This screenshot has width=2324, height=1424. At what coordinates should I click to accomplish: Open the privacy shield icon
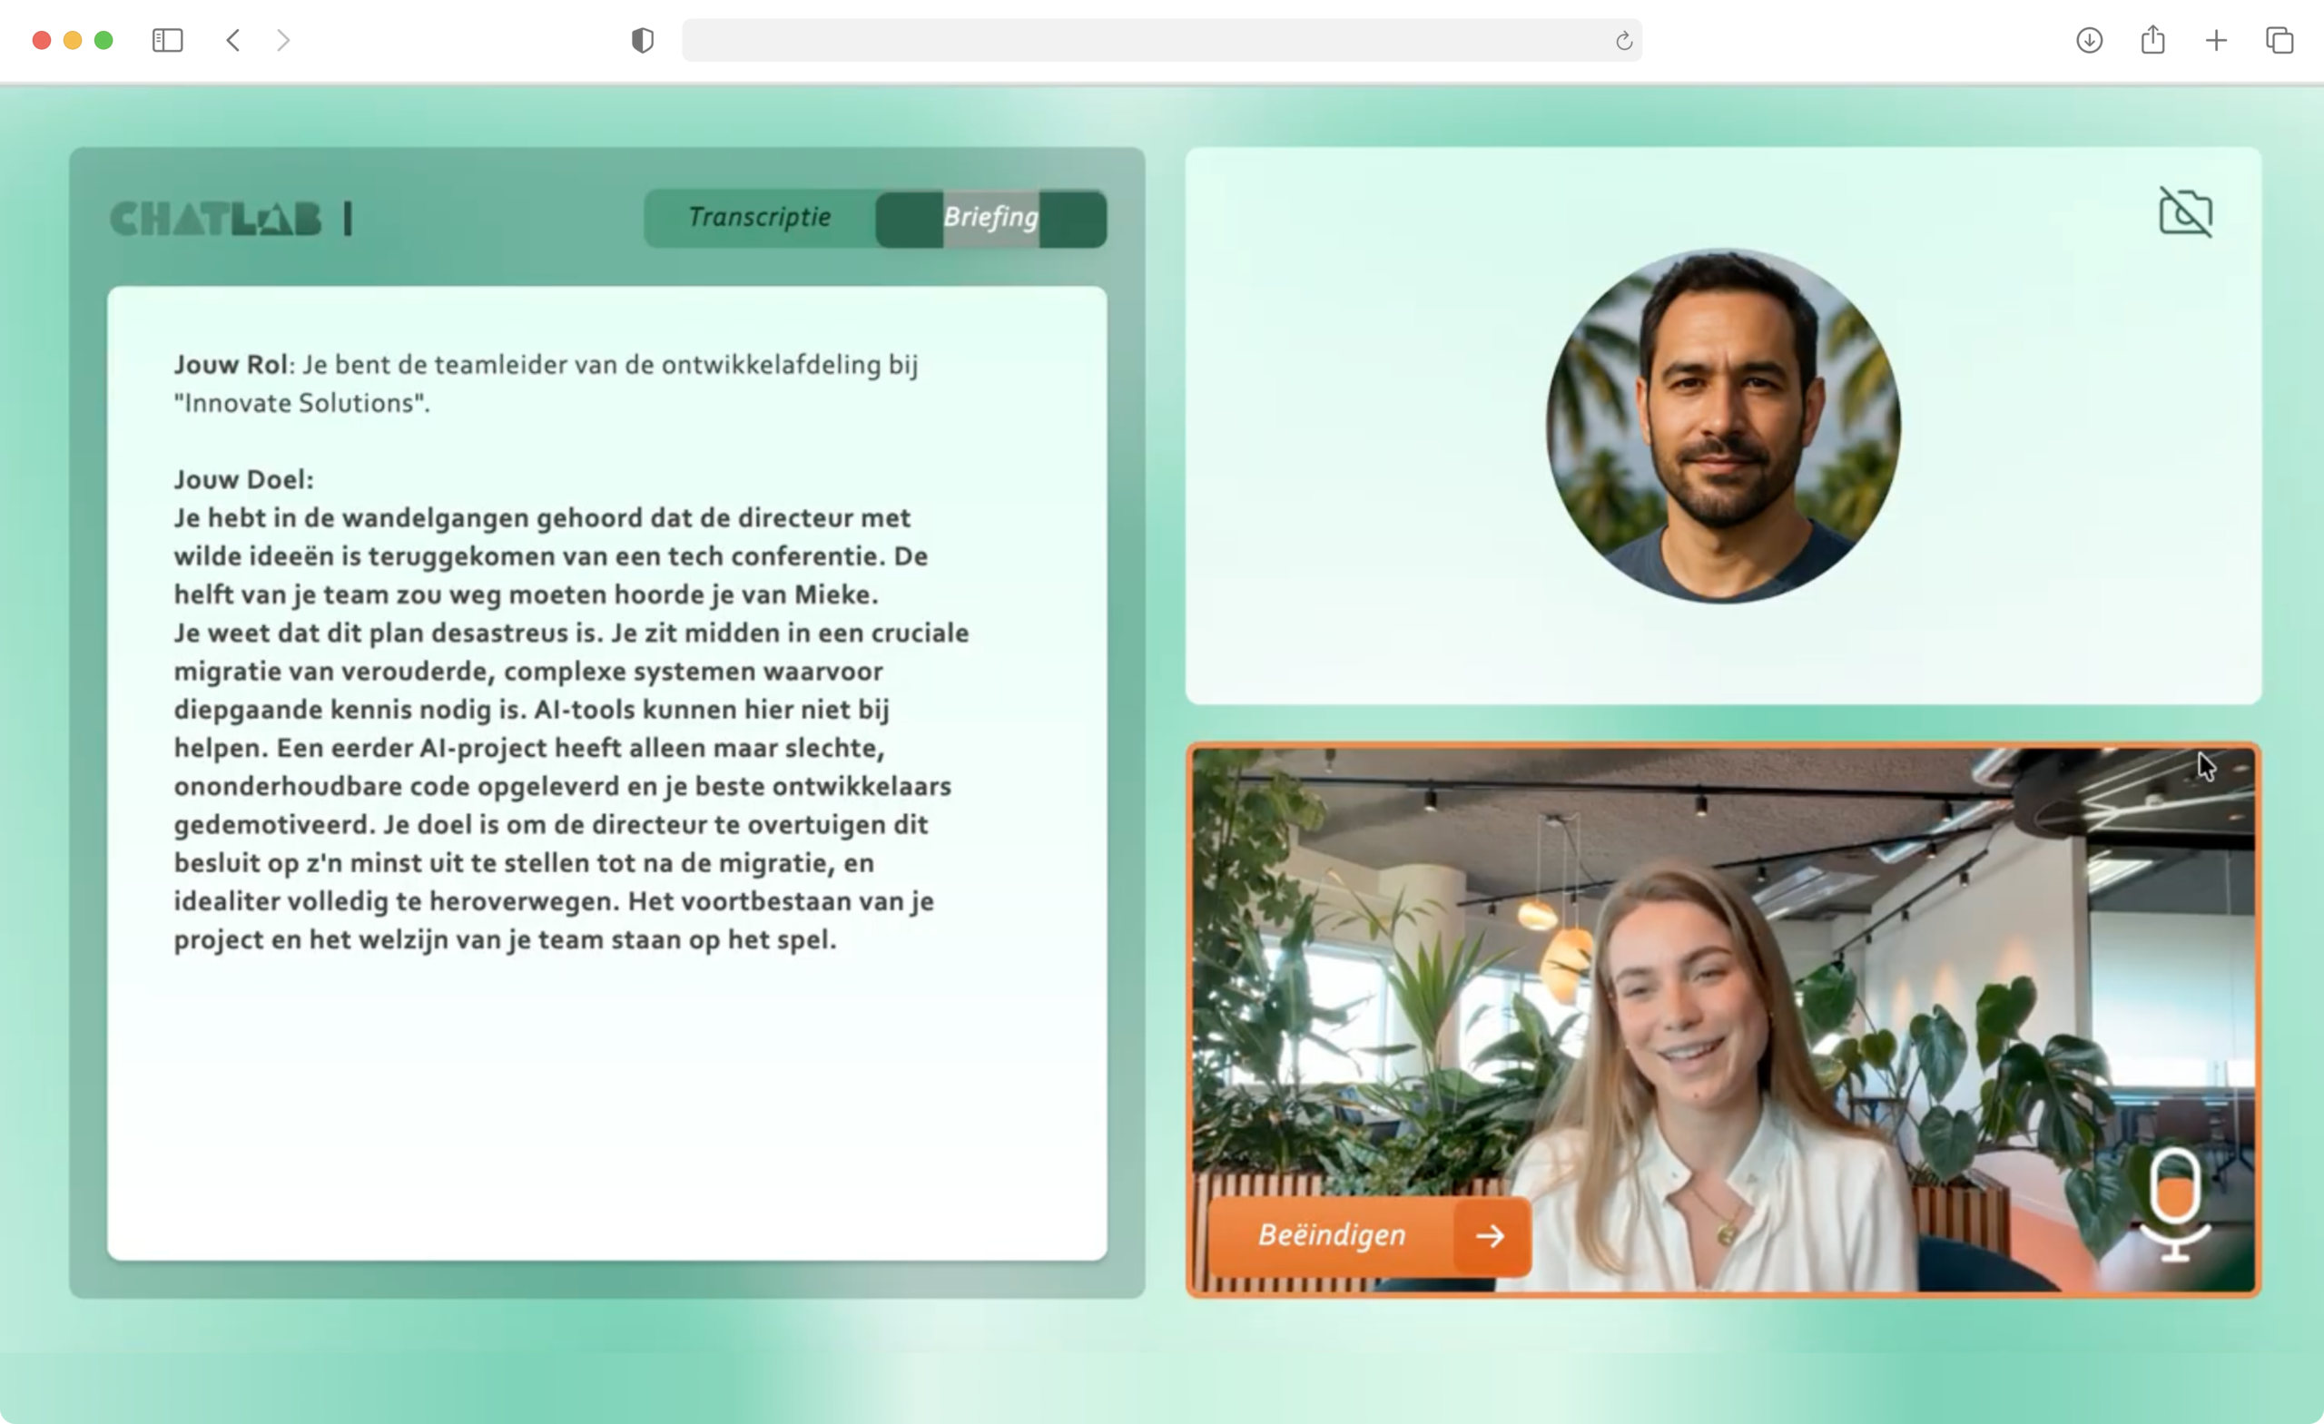pyautogui.click(x=643, y=41)
